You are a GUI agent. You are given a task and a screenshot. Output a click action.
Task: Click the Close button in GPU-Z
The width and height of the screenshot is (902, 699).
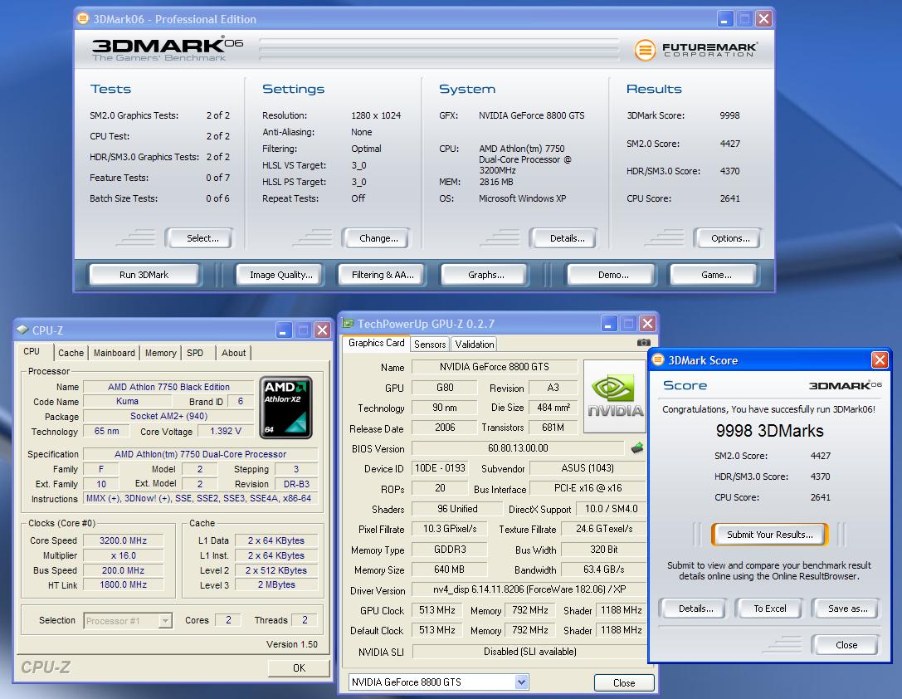(624, 683)
